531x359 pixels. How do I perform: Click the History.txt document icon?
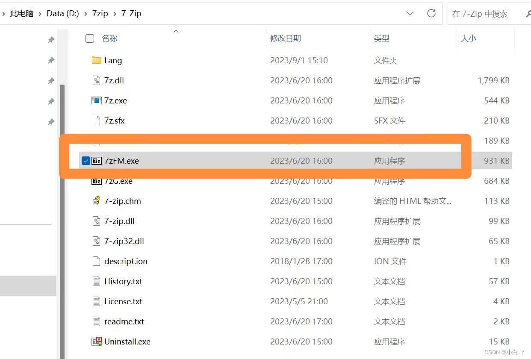tap(97, 281)
